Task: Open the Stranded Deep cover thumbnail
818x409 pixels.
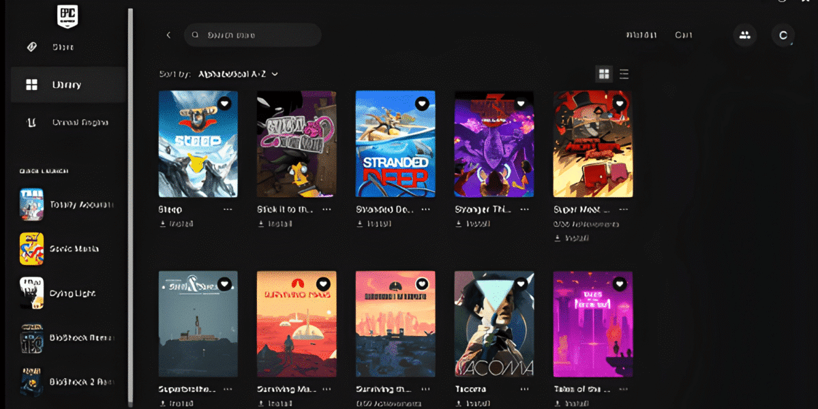Action: tap(395, 144)
